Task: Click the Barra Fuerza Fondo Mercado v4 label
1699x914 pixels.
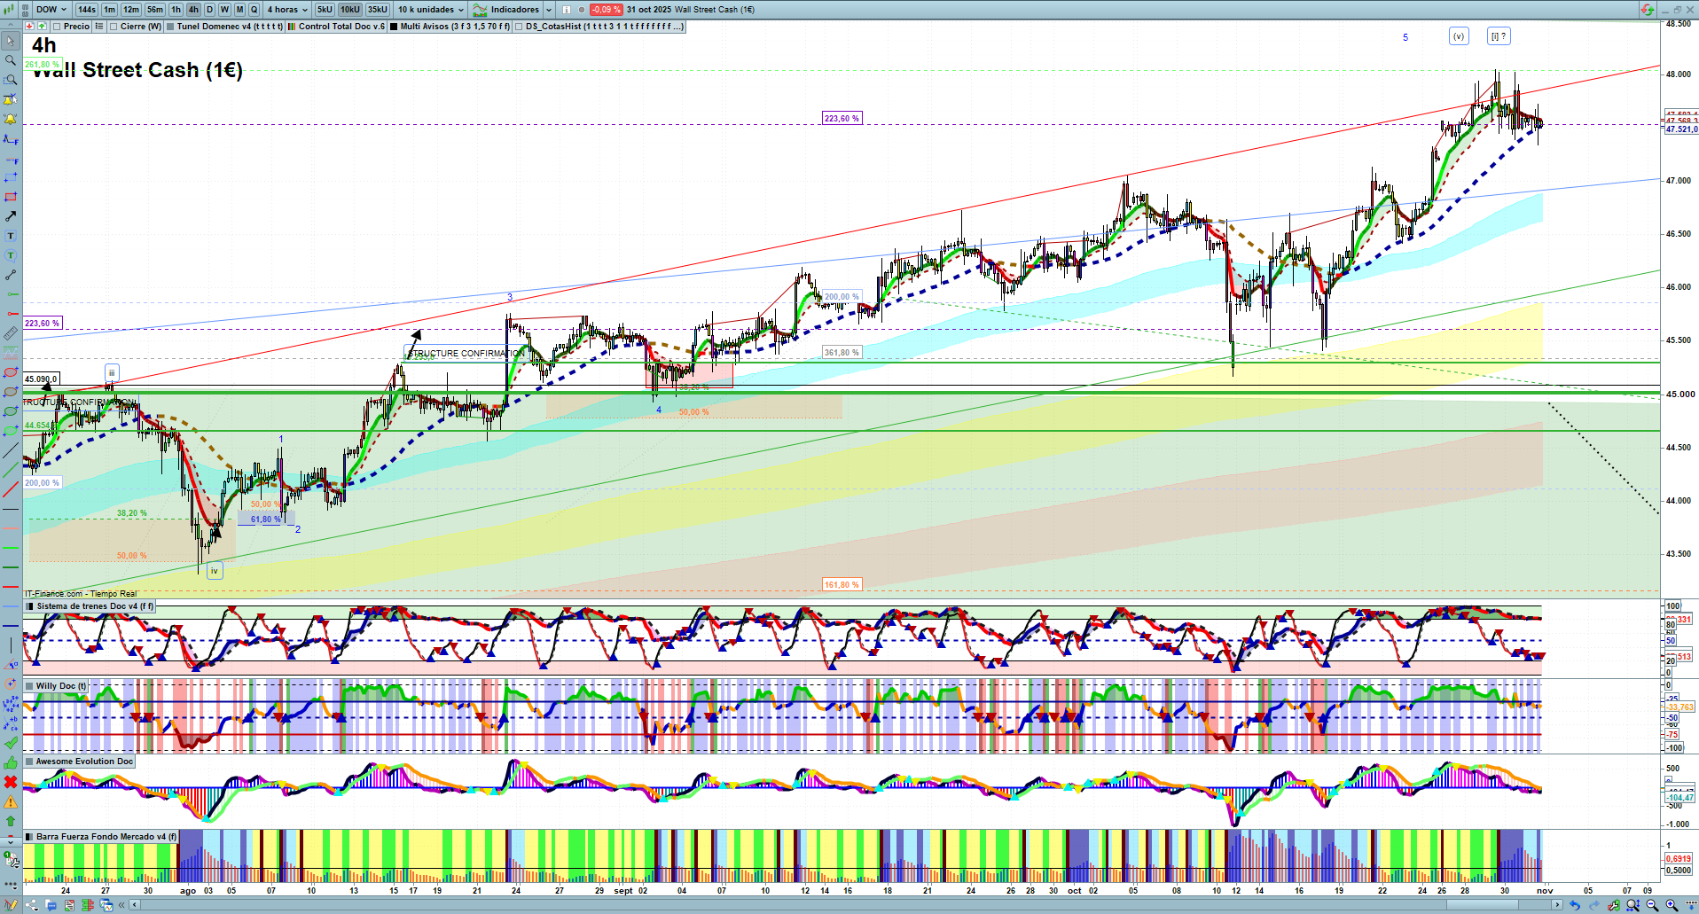Action: [106, 837]
